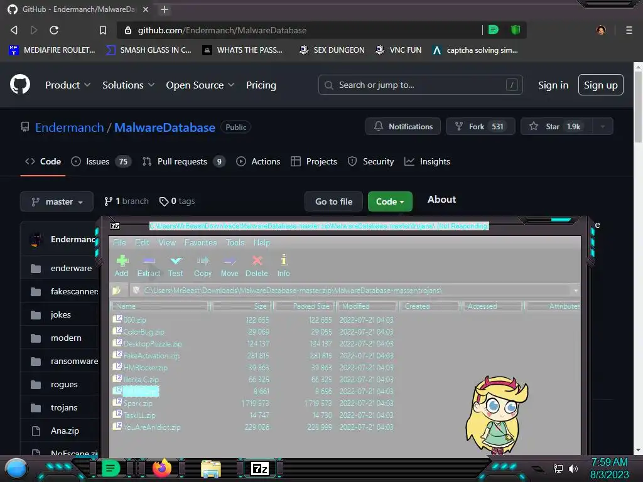Viewport: 643px width, 482px height.
Task: Open Firefox from the taskbar
Action: [162, 468]
